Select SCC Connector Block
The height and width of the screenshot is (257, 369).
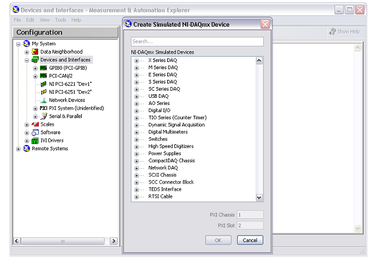(x=171, y=182)
